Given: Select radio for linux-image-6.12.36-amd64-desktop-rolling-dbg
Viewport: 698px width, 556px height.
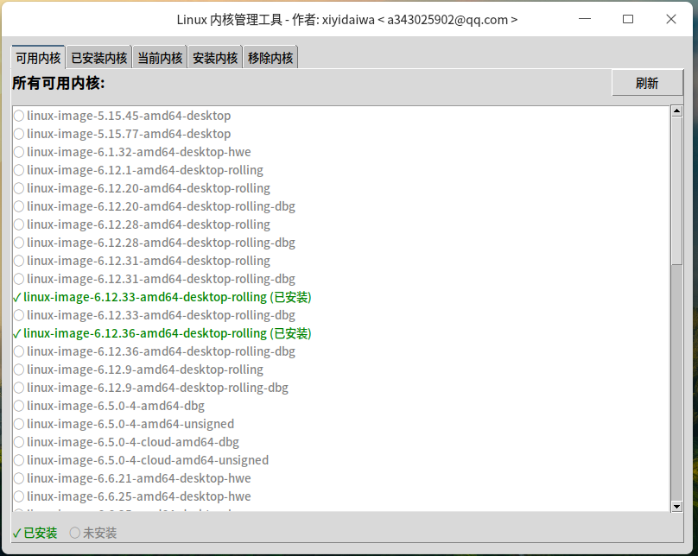Looking at the screenshot, I should [x=19, y=352].
